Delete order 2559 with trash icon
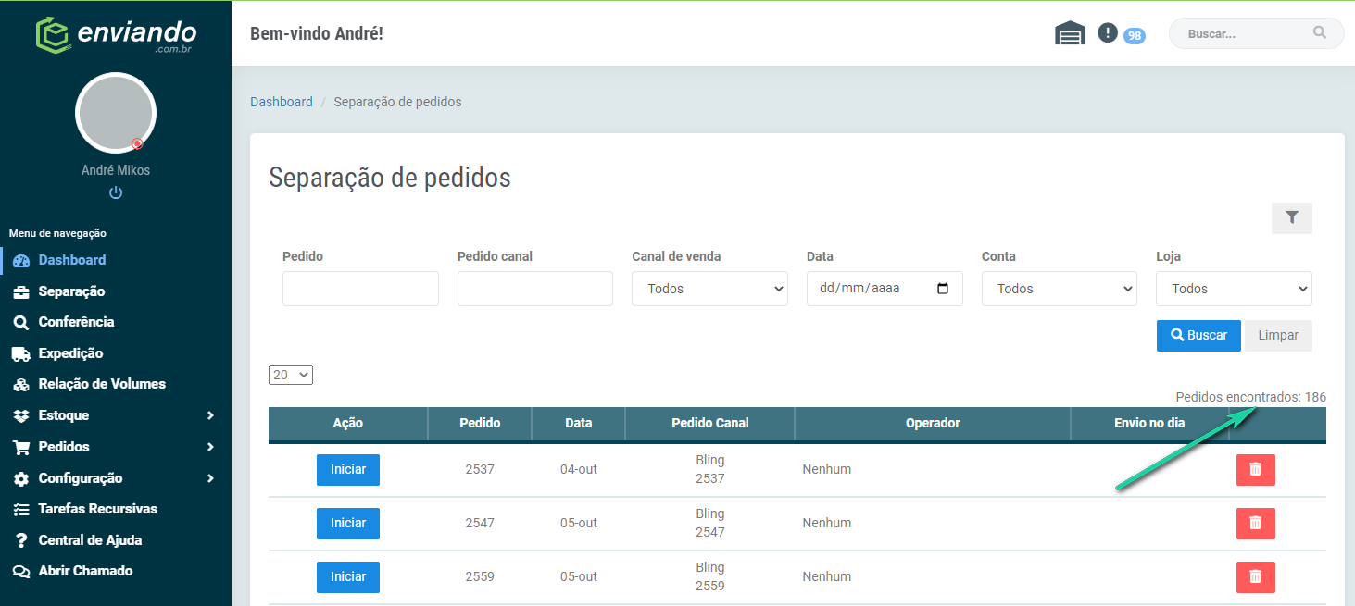This screenshot has width=1355, height=606. tap(1255, 577)
